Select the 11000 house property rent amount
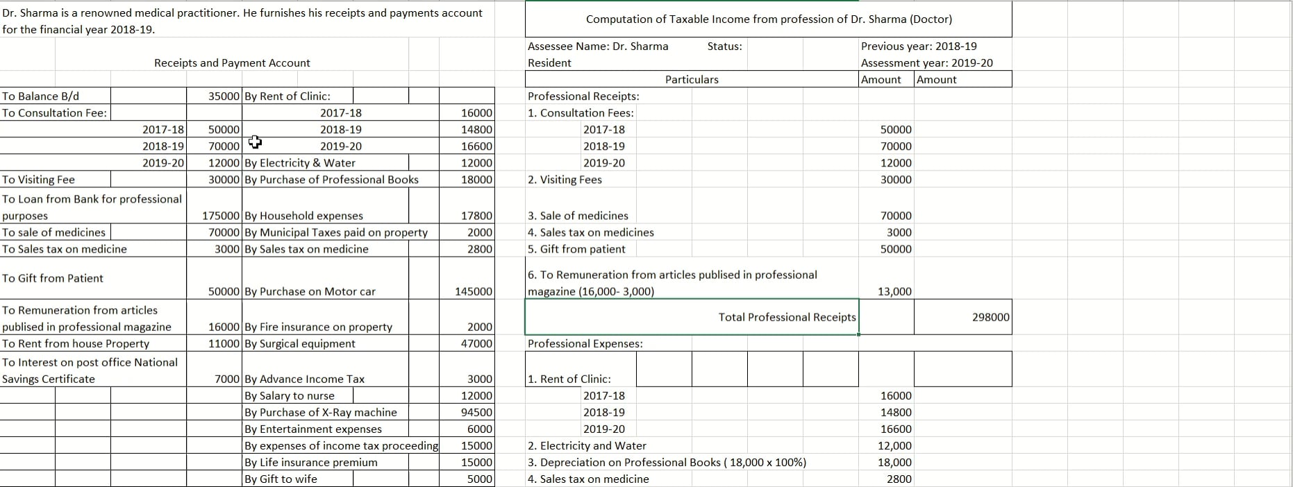 224,343
